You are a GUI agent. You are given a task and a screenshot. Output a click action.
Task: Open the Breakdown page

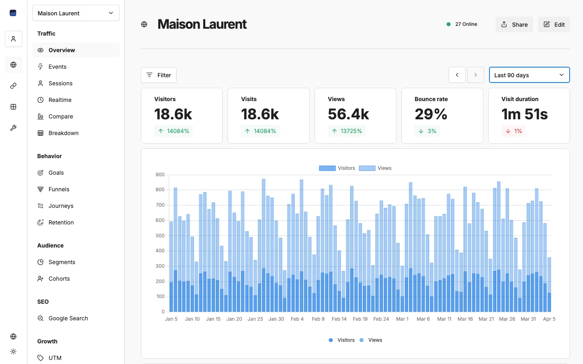[x=76, y=133]
